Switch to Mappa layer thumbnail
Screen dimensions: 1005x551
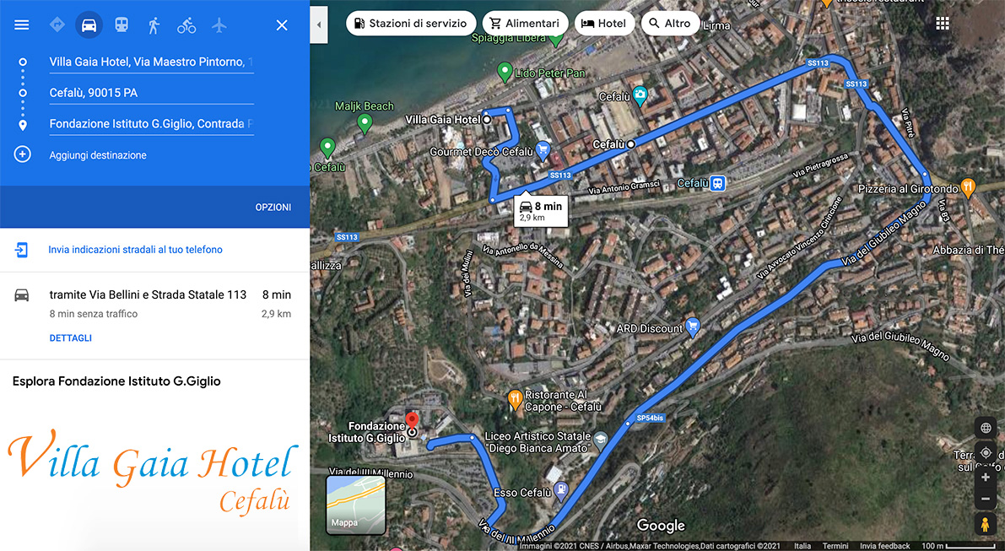pyautogui.click(x=356, y=505)
